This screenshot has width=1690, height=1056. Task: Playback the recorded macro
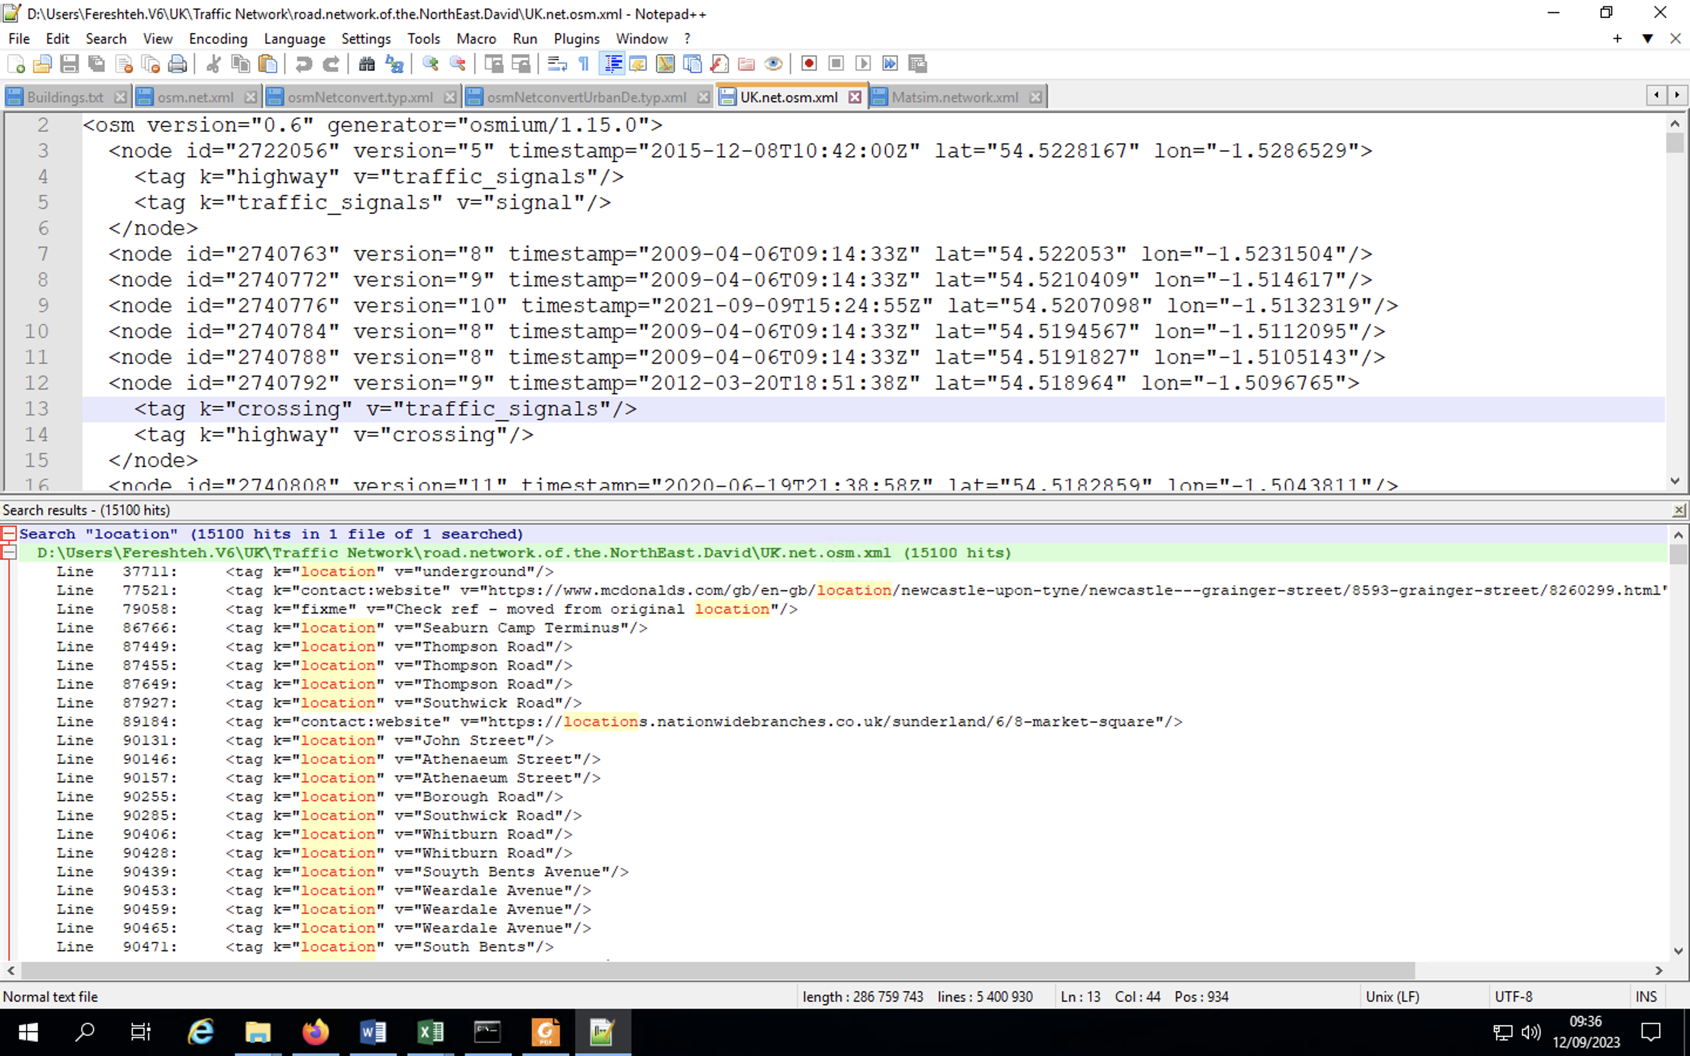click(863, 63)
